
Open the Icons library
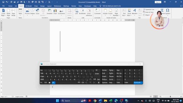[x=37, y=11]
